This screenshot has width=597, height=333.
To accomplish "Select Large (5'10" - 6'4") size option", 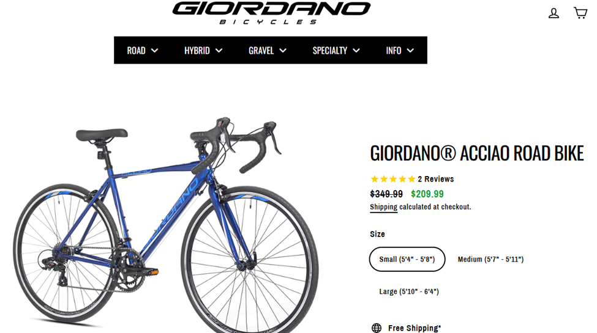I will 409,291.
